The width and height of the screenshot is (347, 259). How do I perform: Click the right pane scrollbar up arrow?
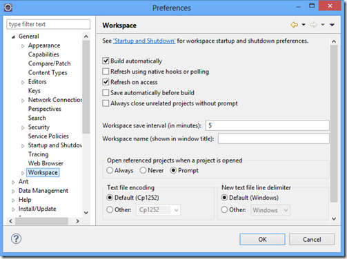coord(334,41)
